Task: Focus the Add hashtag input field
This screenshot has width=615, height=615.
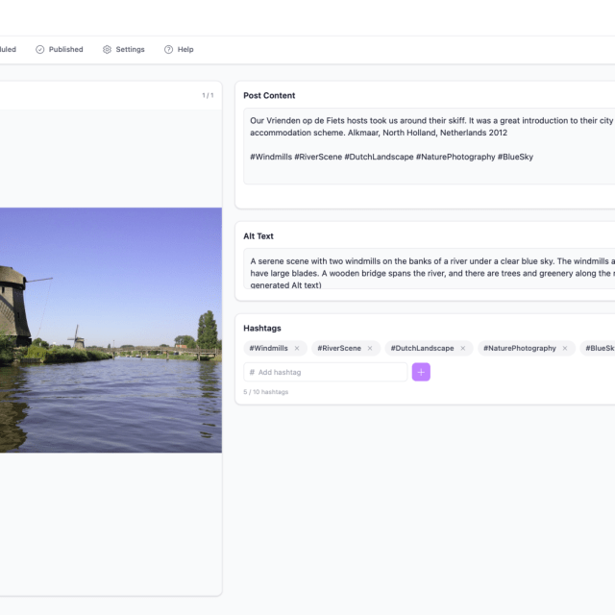Action: pyautogui.click(x=327, y=372)
